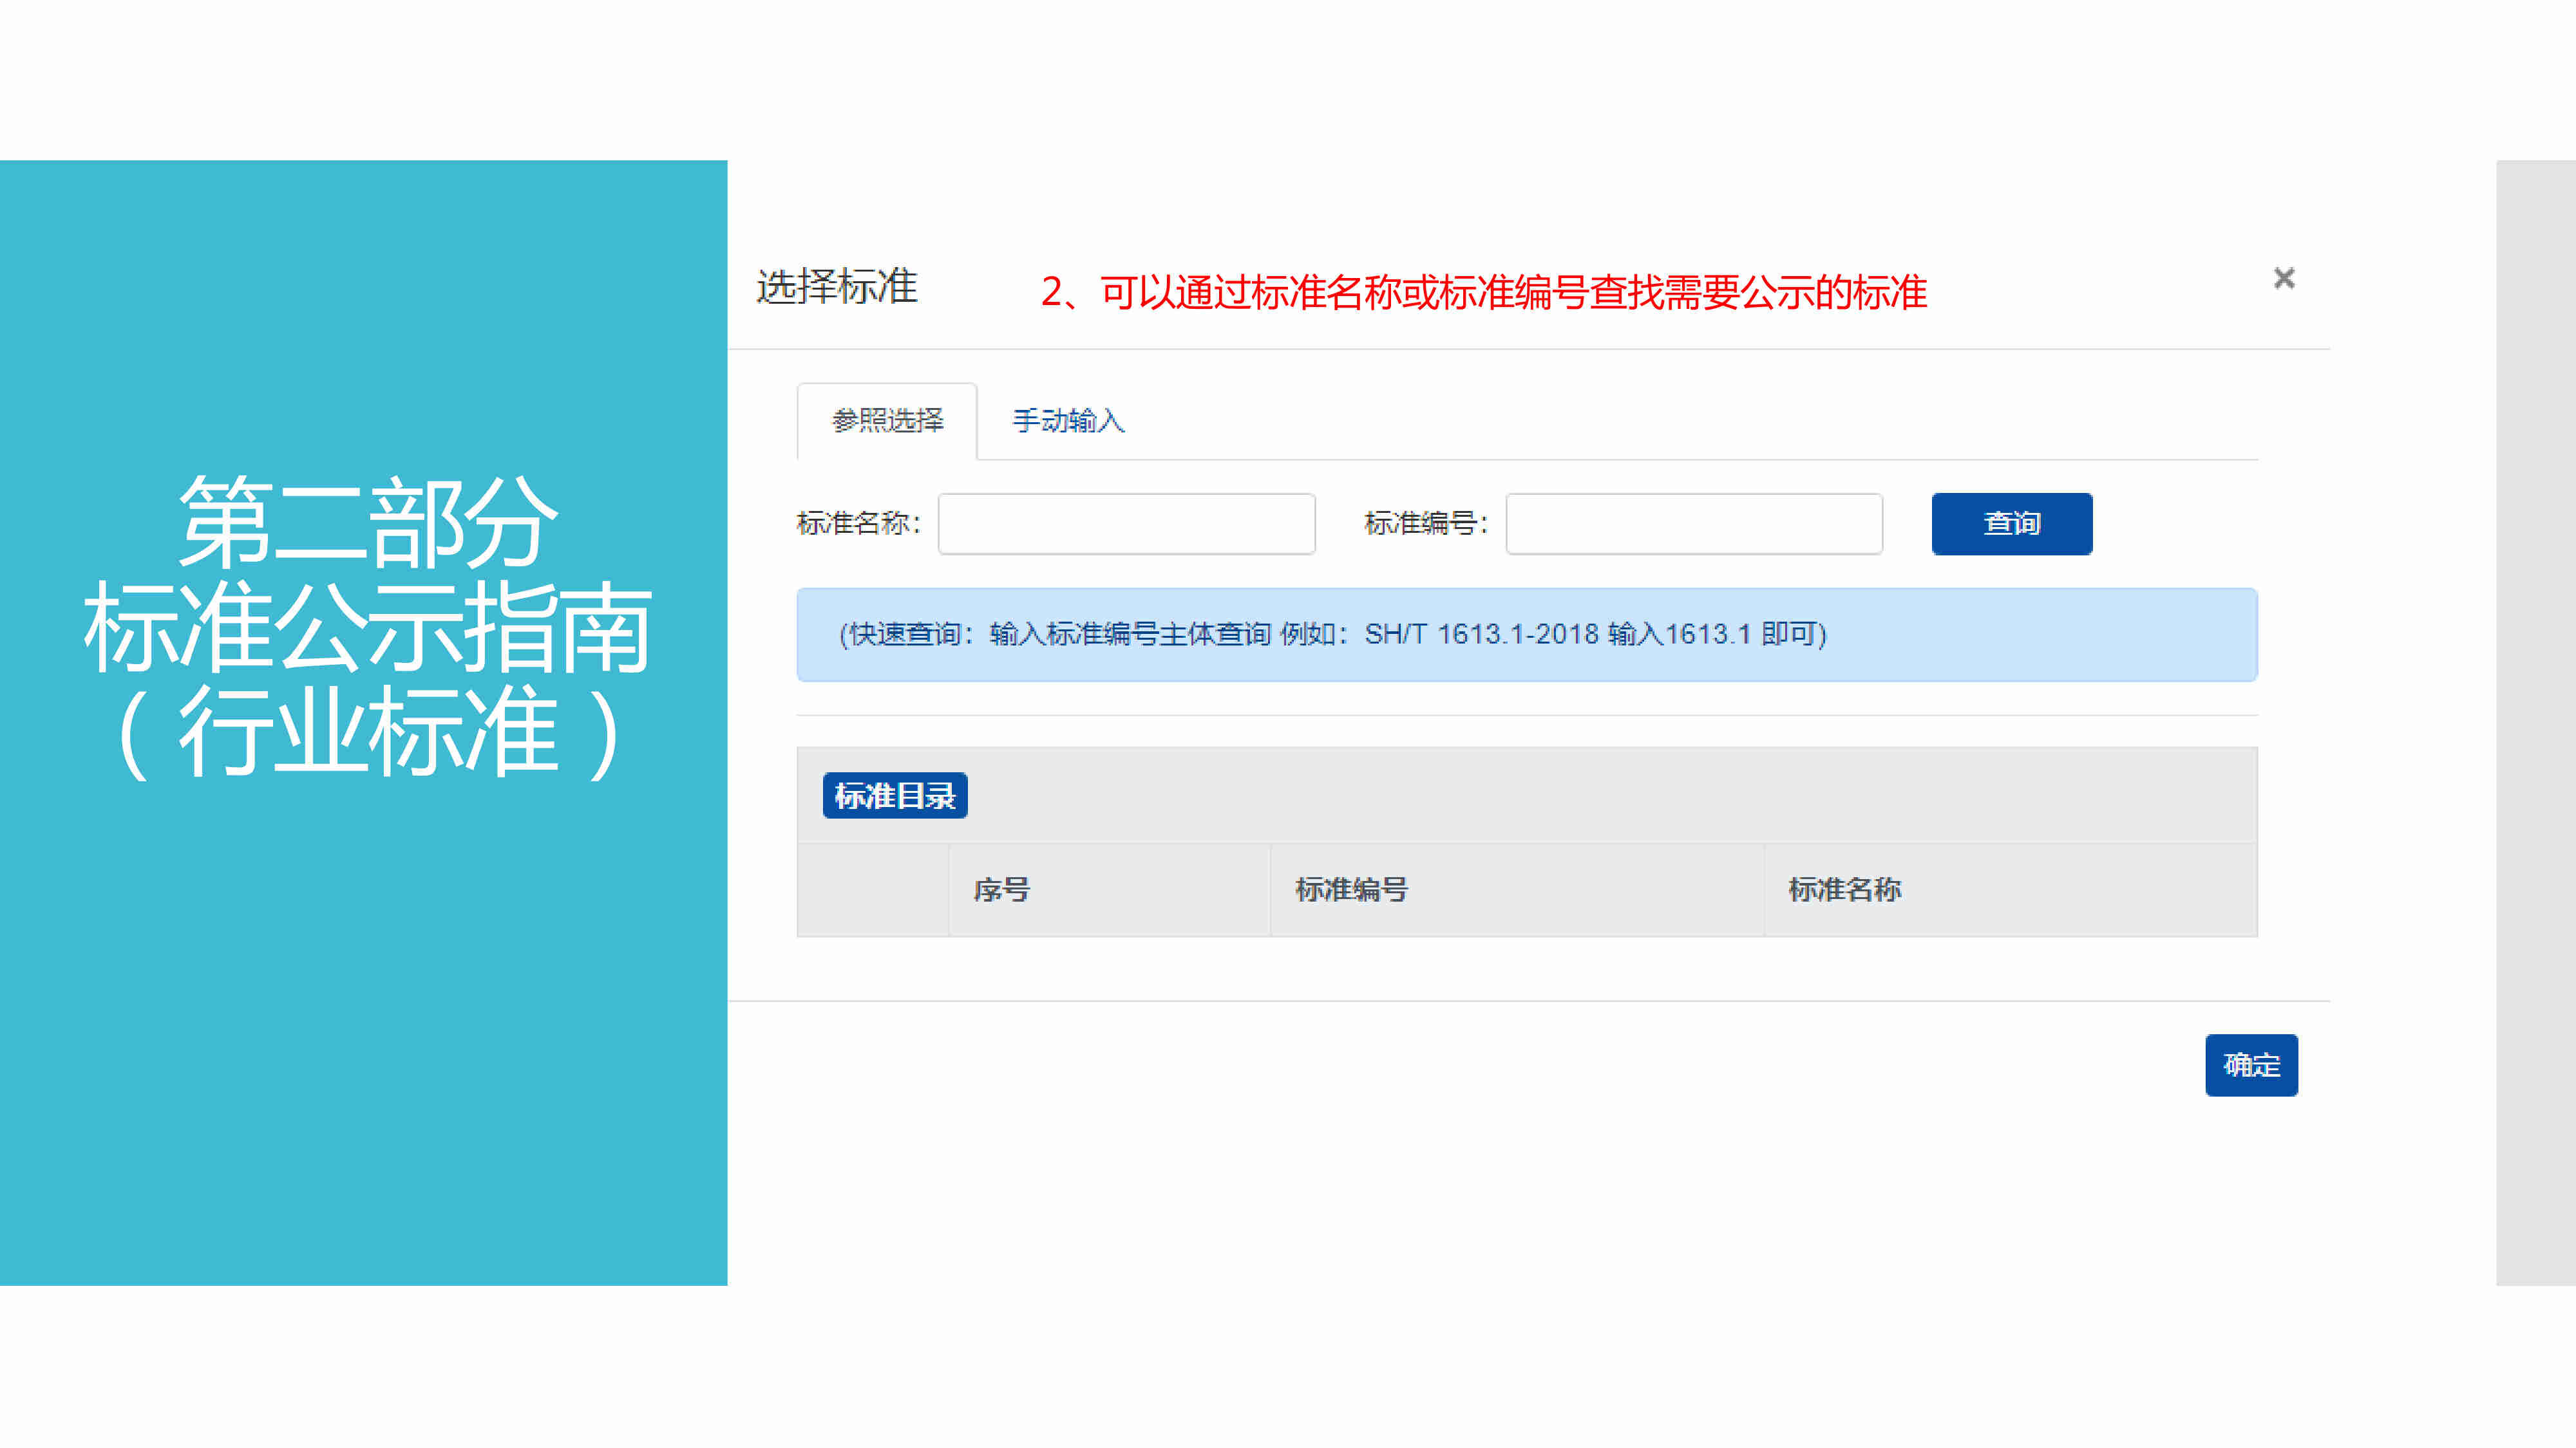Viewport: 2576px width, 1448px height.
Task: Click the 查询 search button
Action: (x=2012, y=524)
